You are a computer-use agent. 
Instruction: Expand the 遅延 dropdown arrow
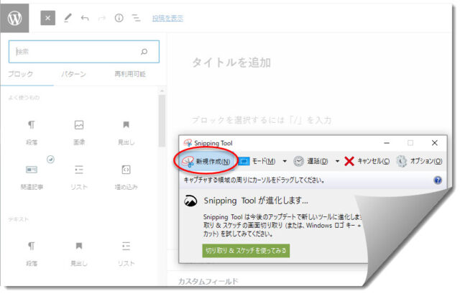(337, 161)
